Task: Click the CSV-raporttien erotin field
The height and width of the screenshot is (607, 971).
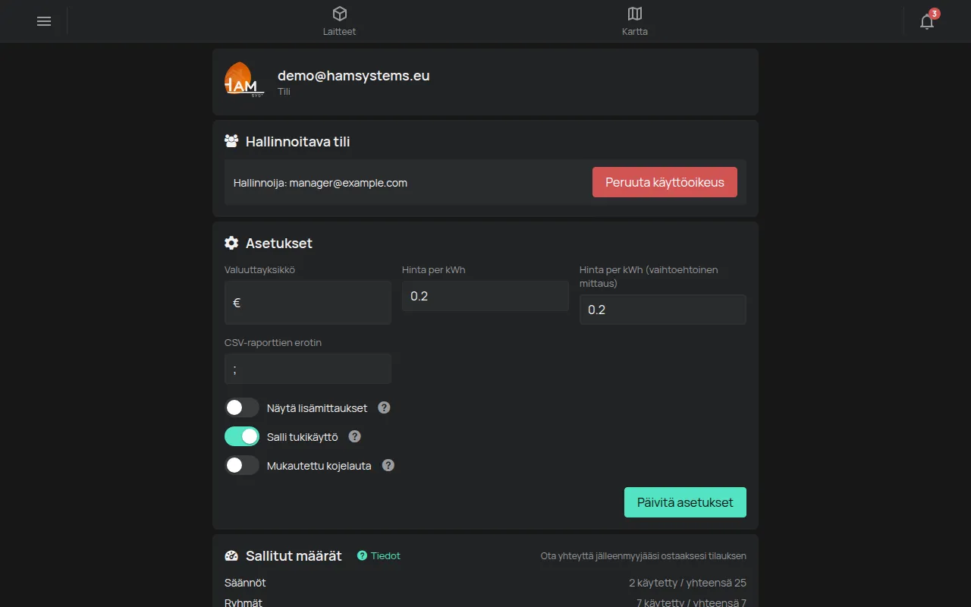Action: click(308, 369)
